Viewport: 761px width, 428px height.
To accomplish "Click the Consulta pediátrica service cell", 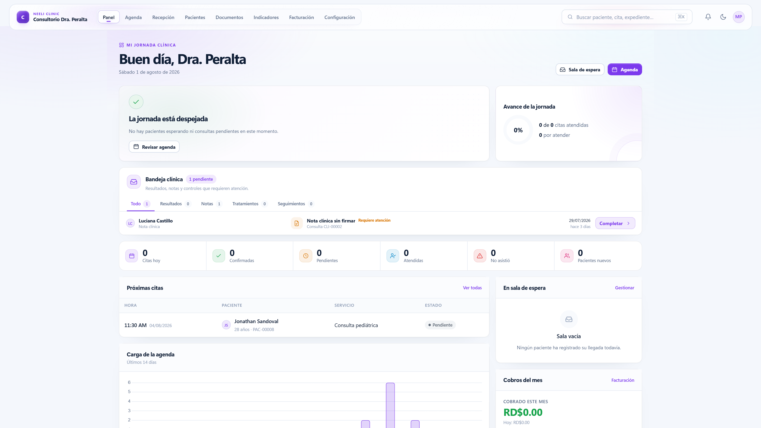I will tap(356, 325).
